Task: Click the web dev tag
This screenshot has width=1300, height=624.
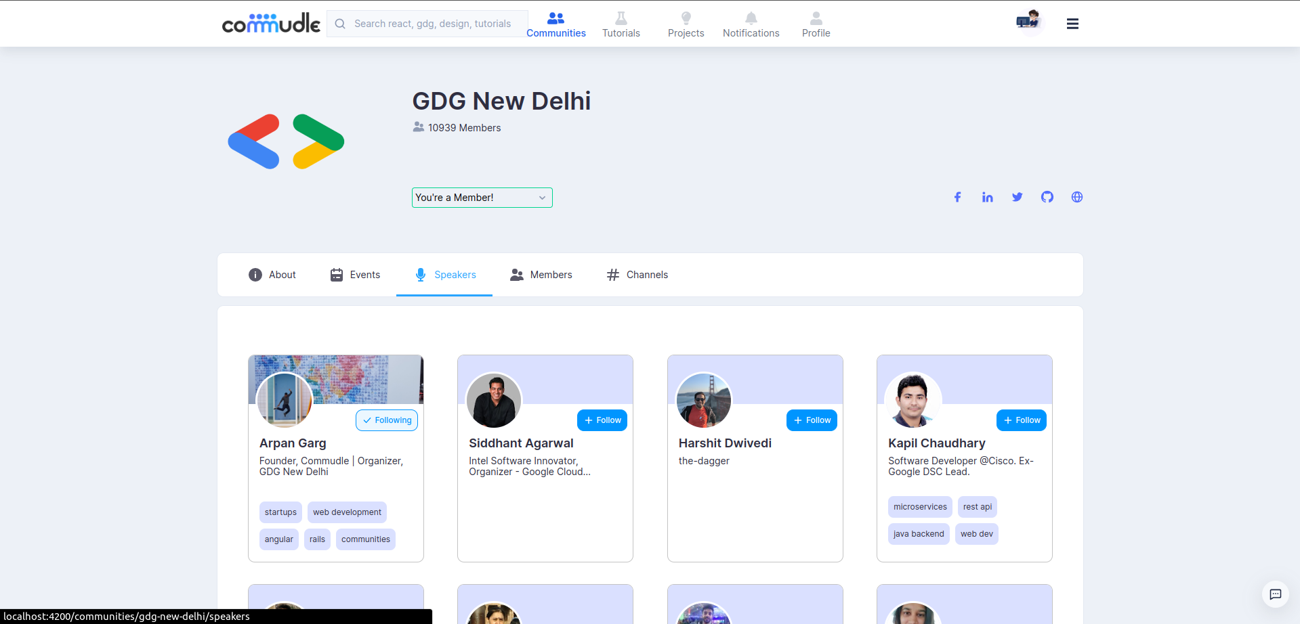Action: click(977, 534)
